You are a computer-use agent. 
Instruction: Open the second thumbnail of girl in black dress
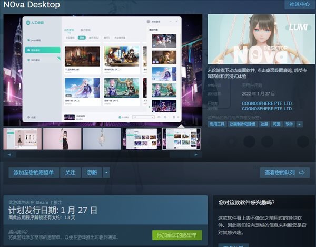point(62,139)
